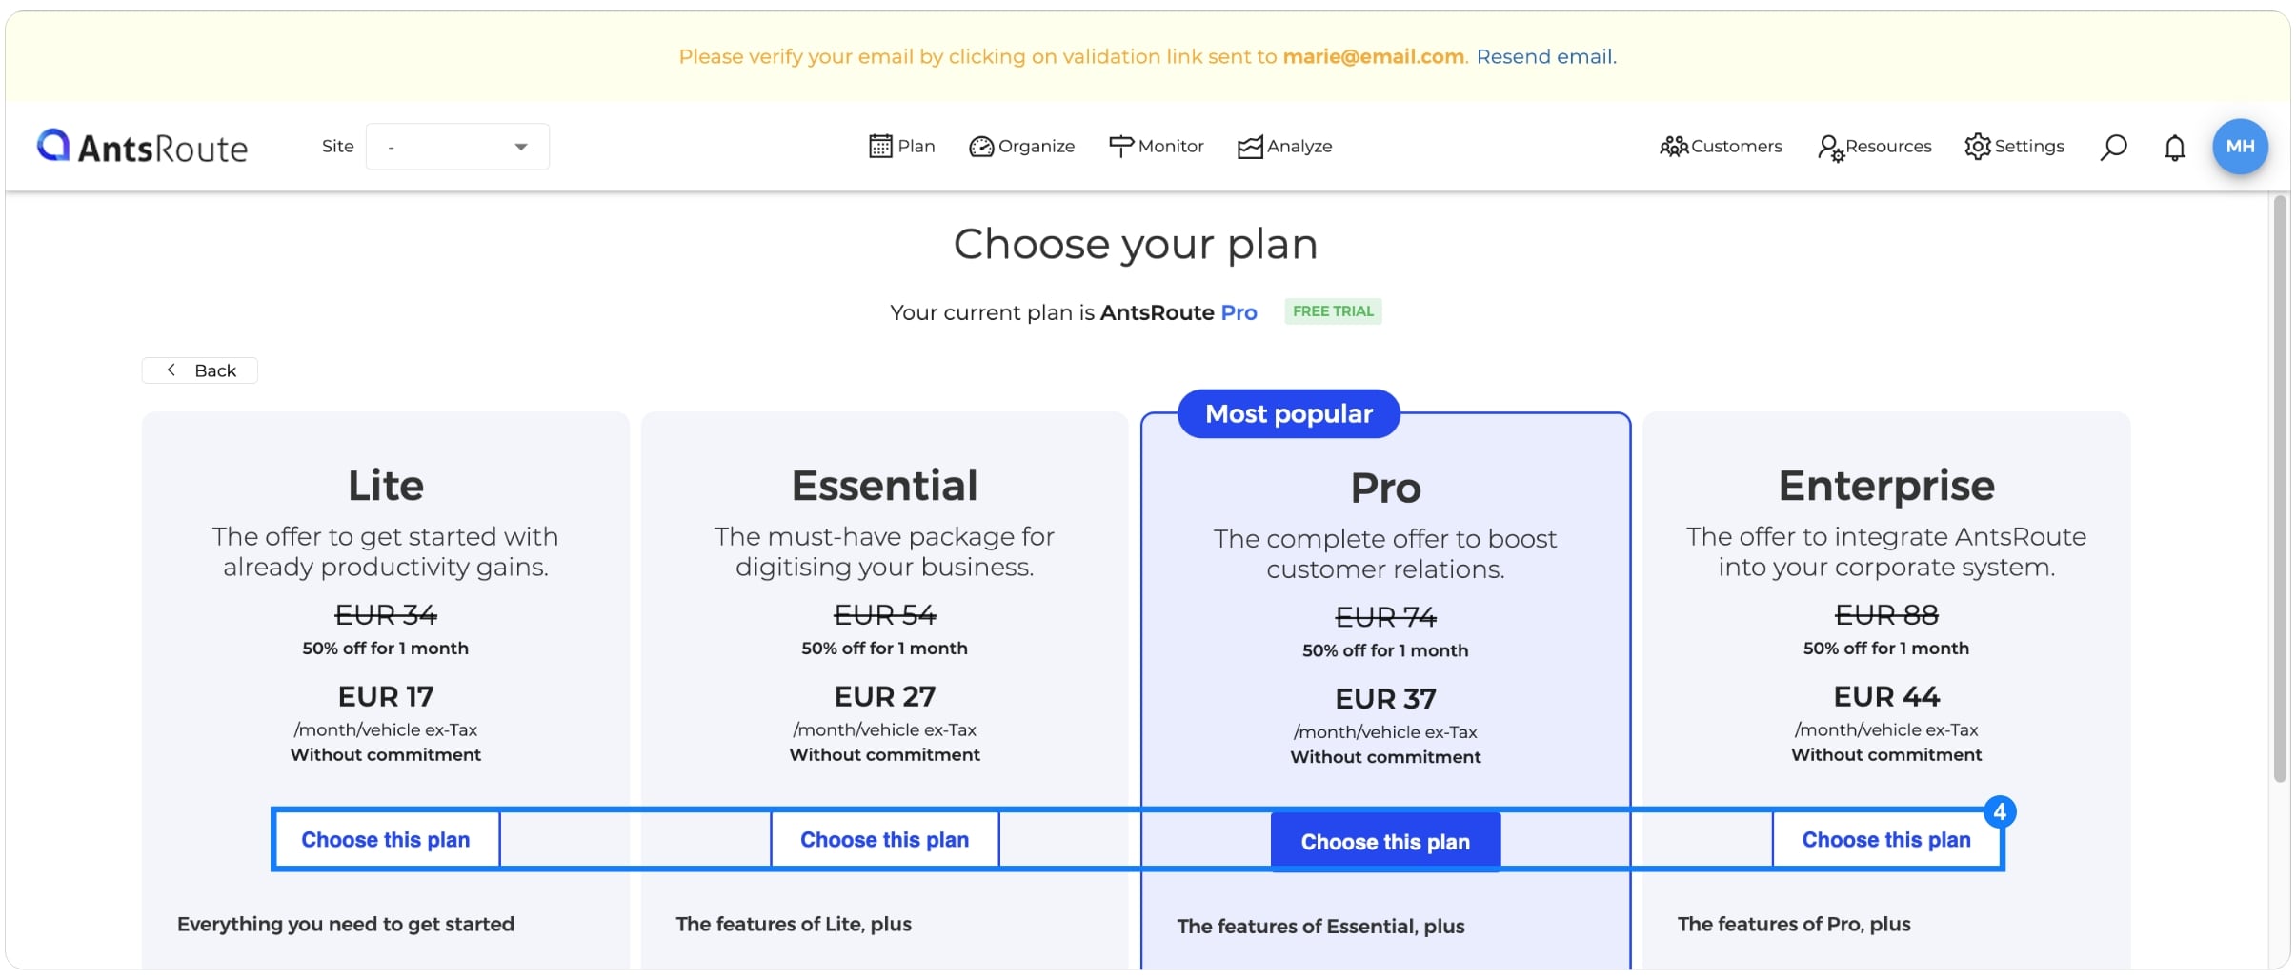Open the Plan calendar section

click(901, 146)
